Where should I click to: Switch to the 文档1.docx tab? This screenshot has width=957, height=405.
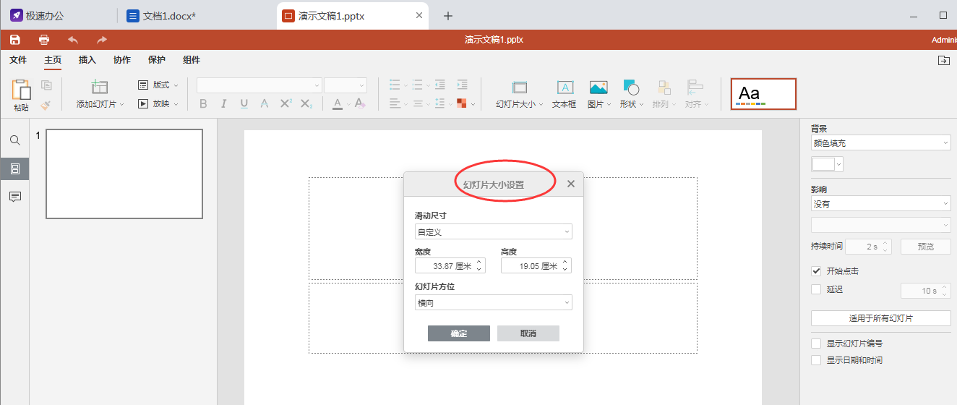coord(170,15)
